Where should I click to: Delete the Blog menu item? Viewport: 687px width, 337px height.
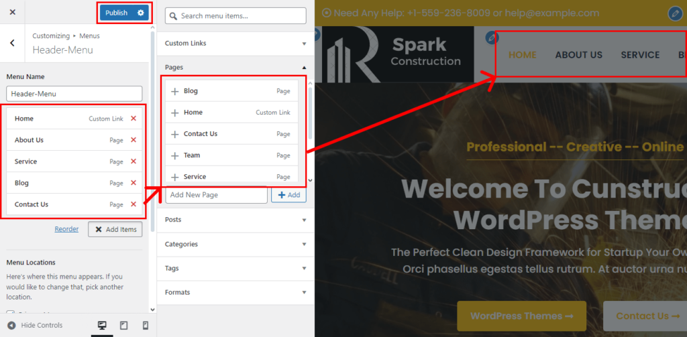click(x=134, y=183)
